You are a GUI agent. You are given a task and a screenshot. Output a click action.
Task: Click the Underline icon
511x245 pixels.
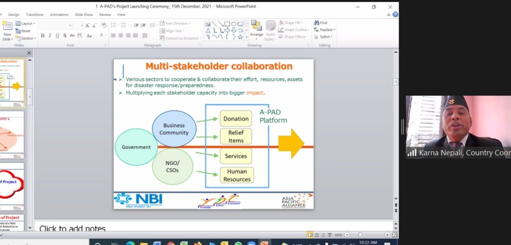(57, 35)
